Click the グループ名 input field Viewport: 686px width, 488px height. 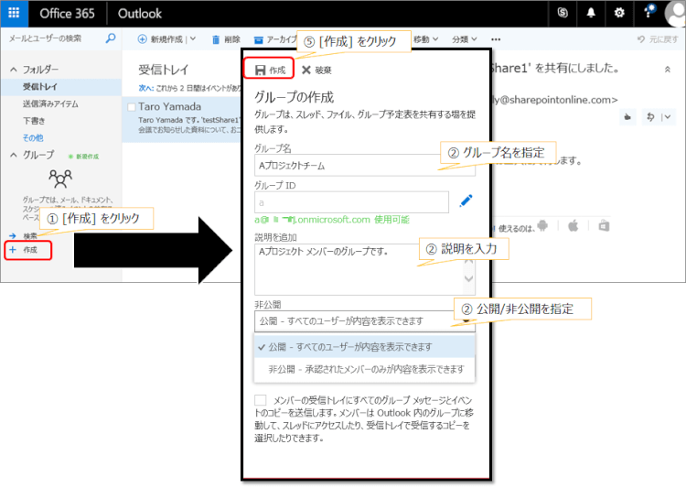[364, 165]
